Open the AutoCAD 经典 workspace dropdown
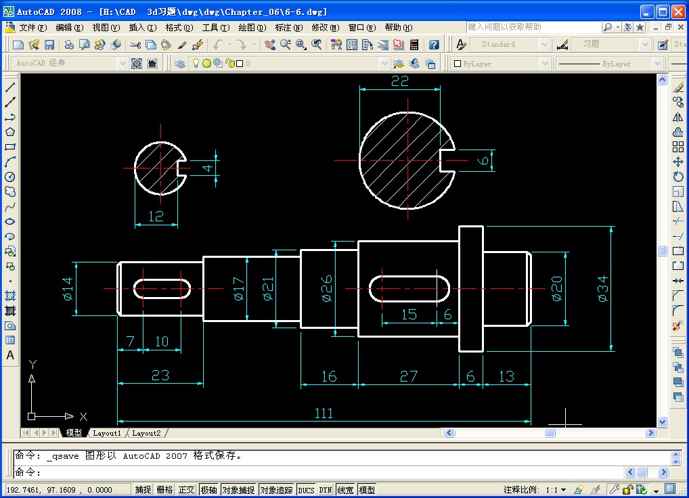The width and height of the screenshot is (689, 498). [x=123, y=64]
